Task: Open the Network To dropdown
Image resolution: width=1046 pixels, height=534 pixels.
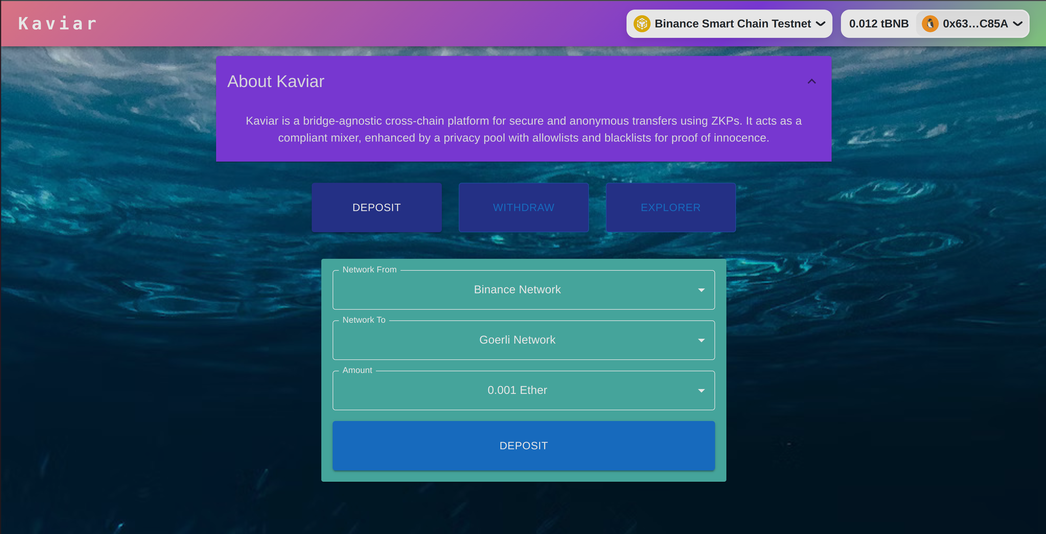Action: (x=523, y=340)
